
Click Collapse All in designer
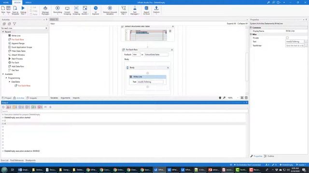coord(242,24)
